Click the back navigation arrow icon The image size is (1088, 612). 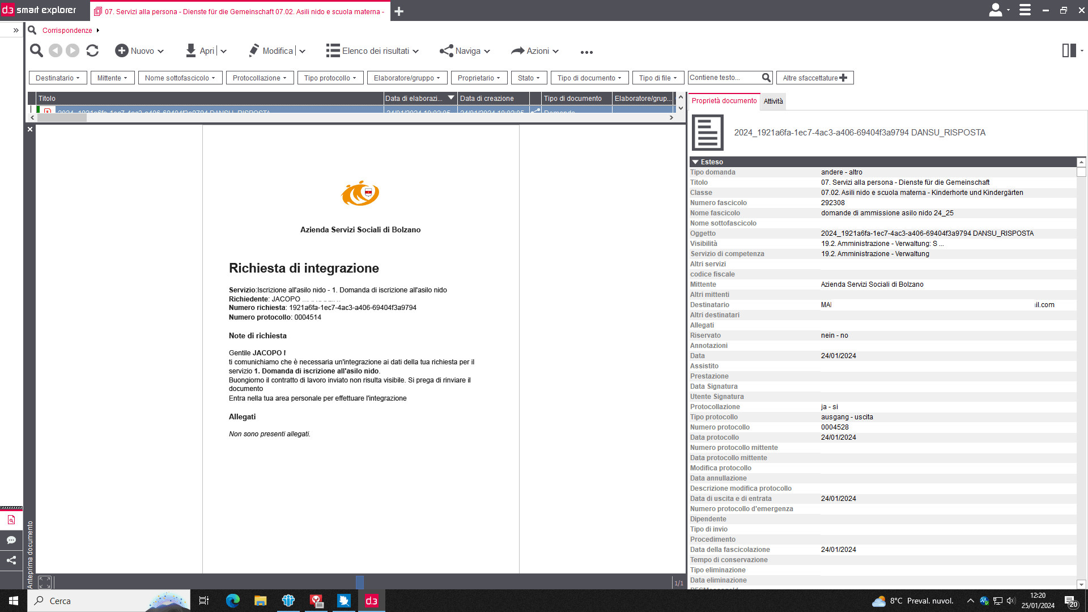point(55,51)
